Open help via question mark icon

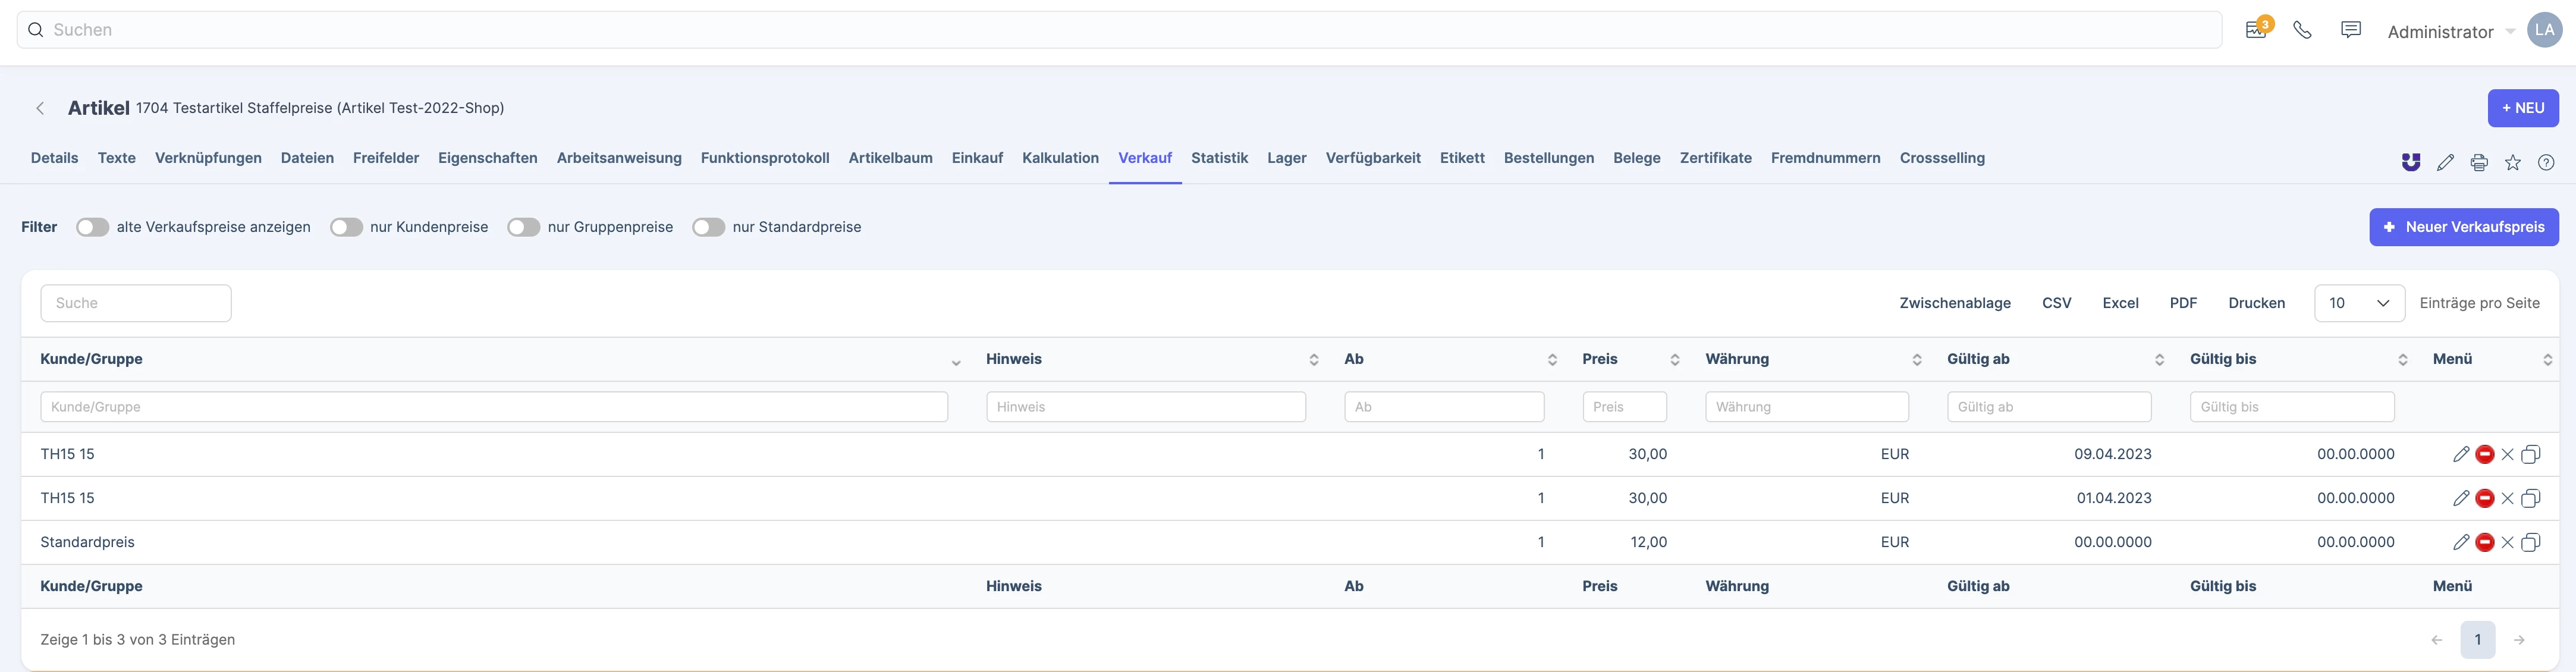click(x=2546, y=162)
